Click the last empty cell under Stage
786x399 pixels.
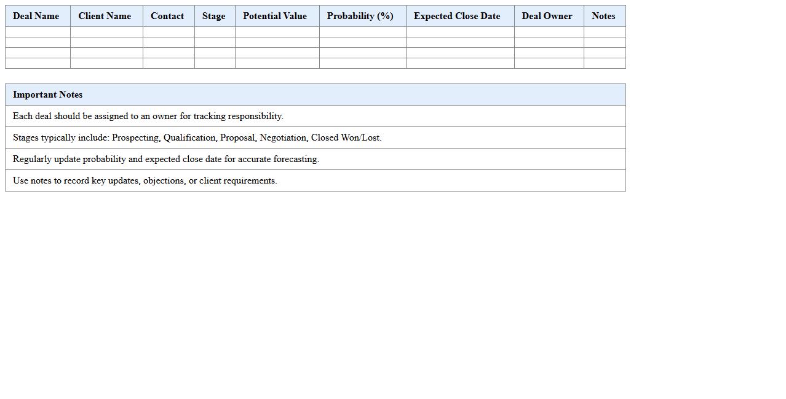(x=215, y=63)
